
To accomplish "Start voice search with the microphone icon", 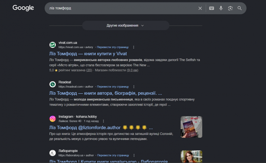I will coord(221,8).
